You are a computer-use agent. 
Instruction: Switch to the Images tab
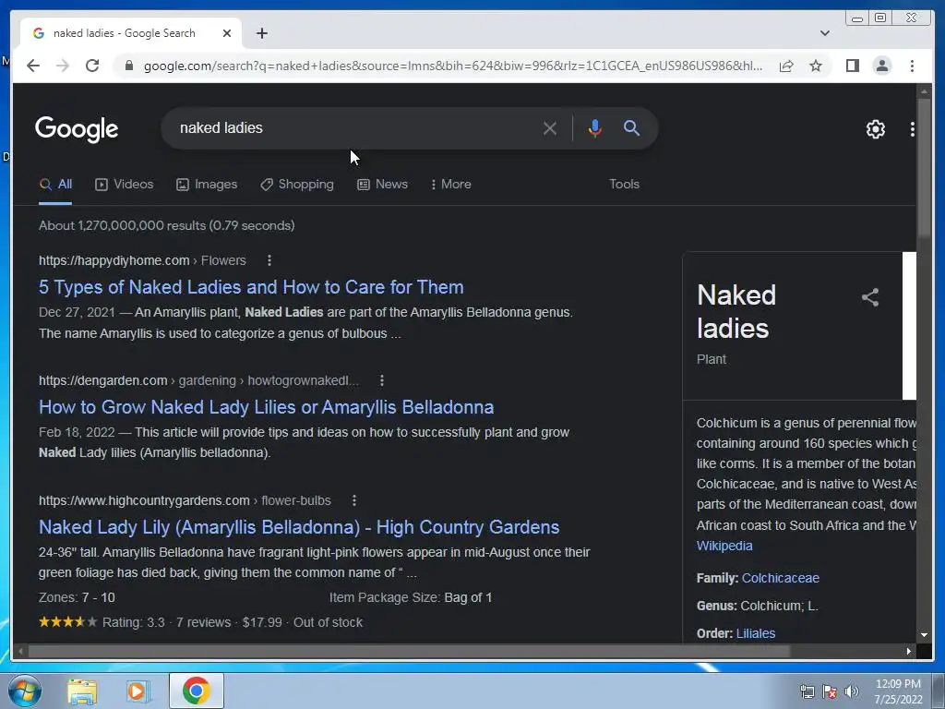coord(207,185)
